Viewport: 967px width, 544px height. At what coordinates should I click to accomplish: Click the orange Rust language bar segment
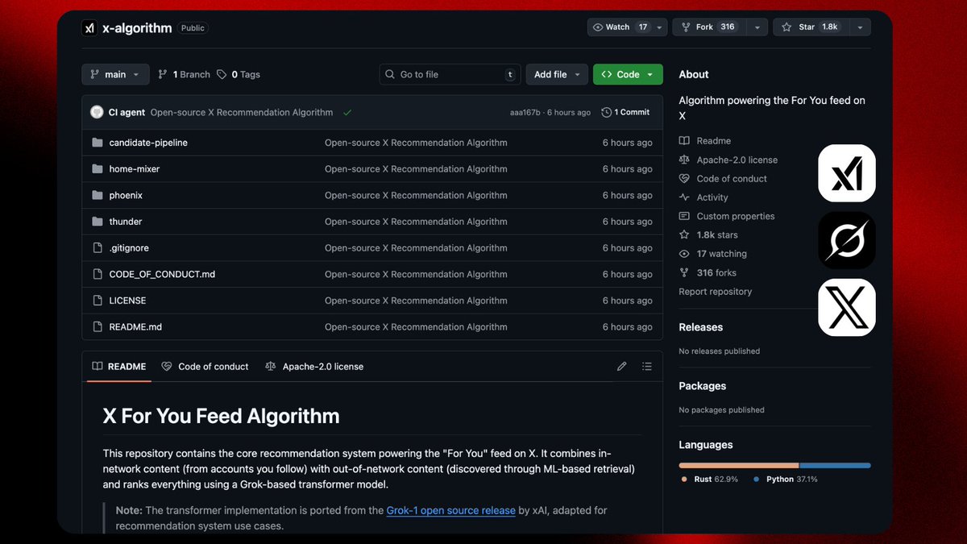tap(738, 465)
